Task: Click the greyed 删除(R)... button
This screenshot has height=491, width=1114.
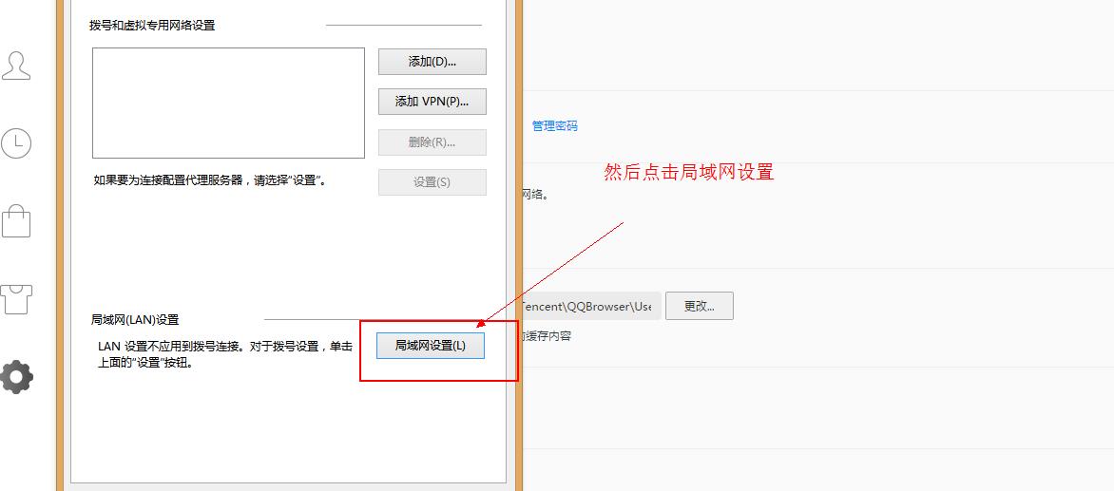Action: 432,142
